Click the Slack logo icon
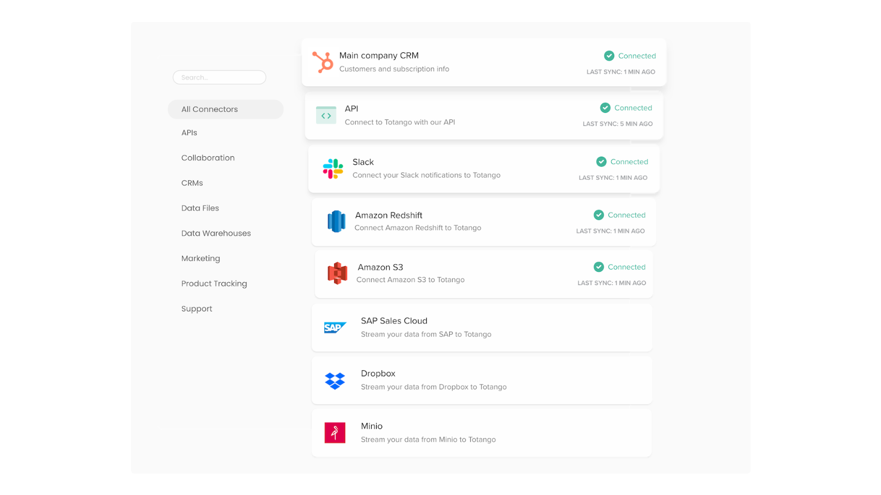 [333, 169]
